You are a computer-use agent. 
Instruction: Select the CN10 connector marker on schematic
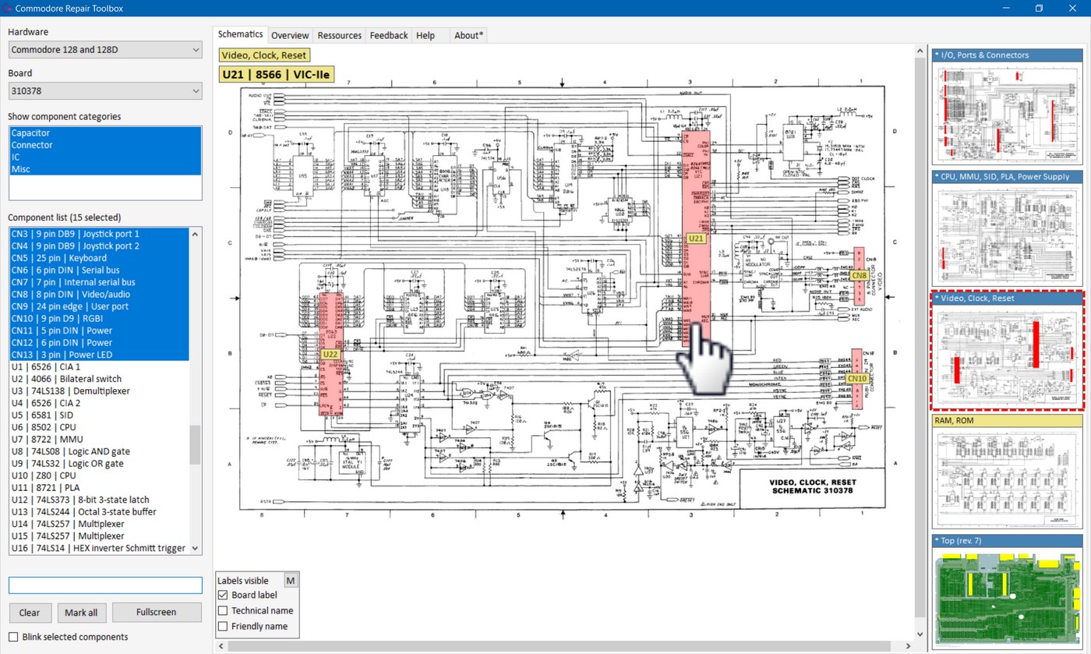[857, 379]
